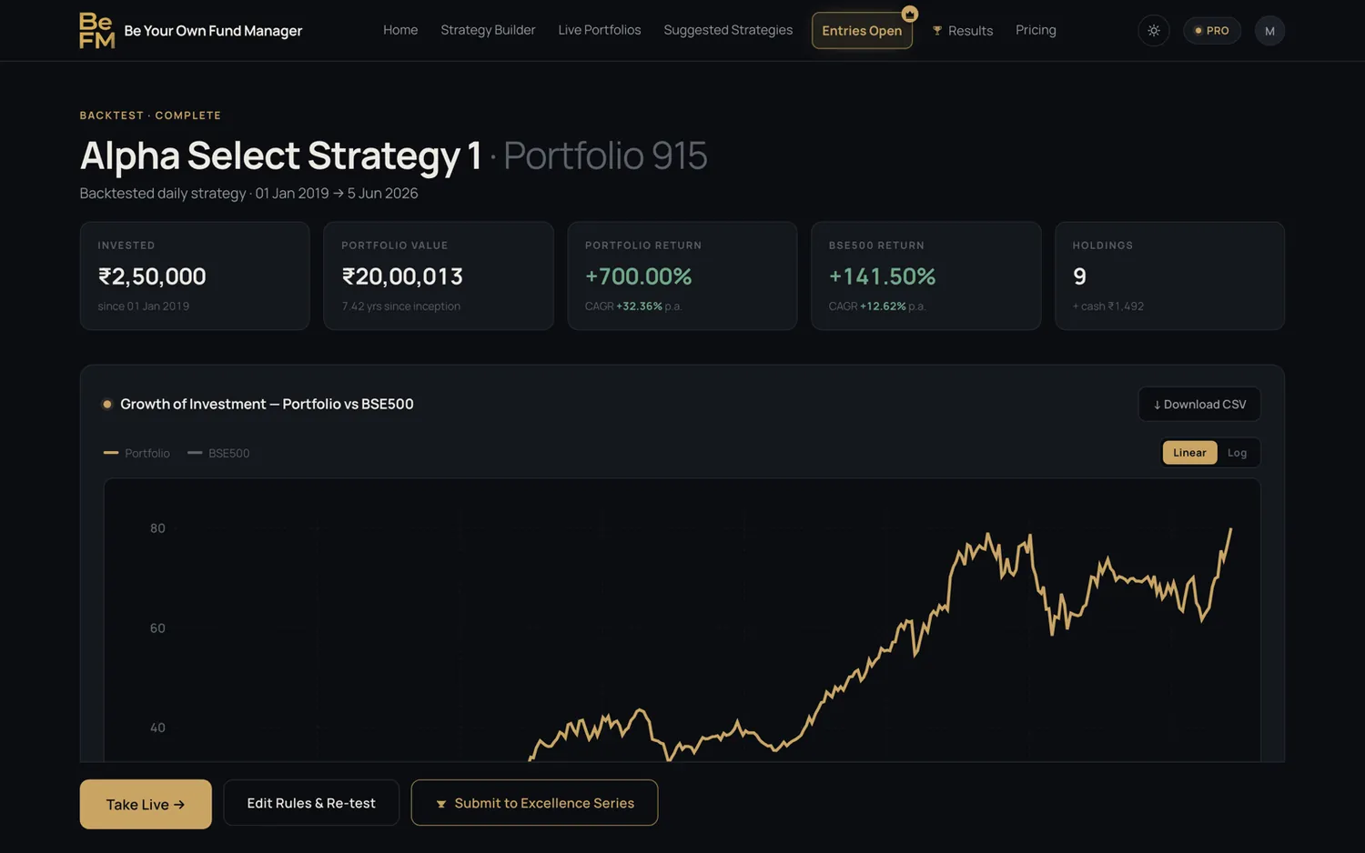Switch chart scale to Log

pyautogui.click(x=1237, y=453)
